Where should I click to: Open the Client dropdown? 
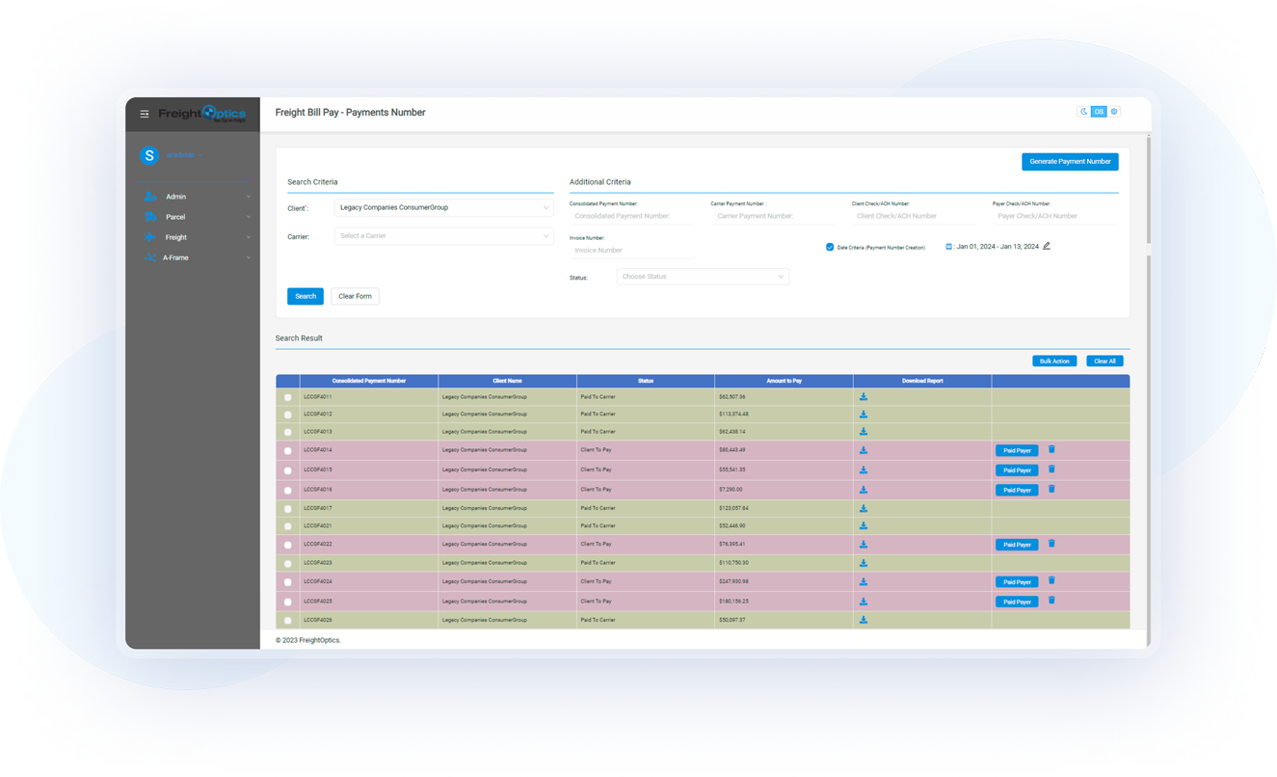pos(443,208)
